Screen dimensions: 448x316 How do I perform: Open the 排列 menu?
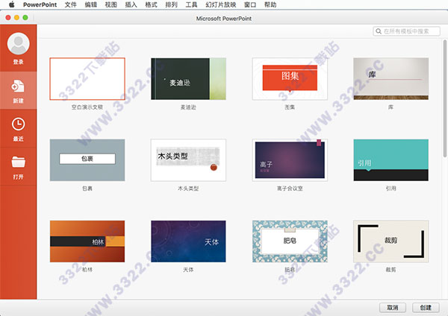pos(171,4)
